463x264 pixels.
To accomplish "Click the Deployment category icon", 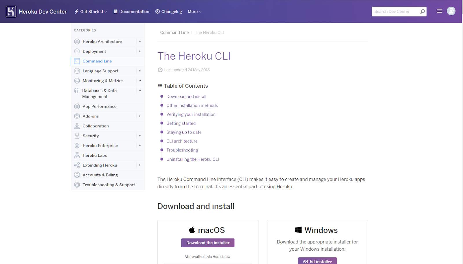I will click(x=77, y=51).
